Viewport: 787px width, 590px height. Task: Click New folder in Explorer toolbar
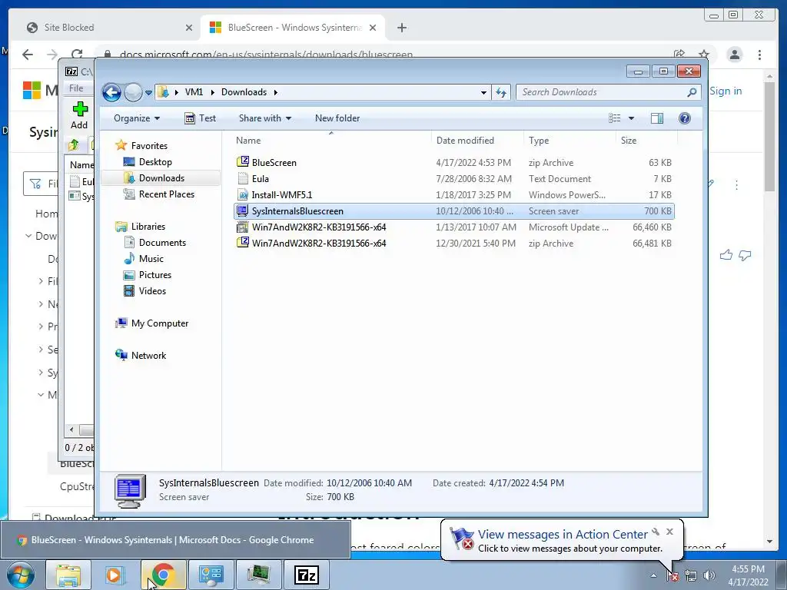(x=337, y=118)
